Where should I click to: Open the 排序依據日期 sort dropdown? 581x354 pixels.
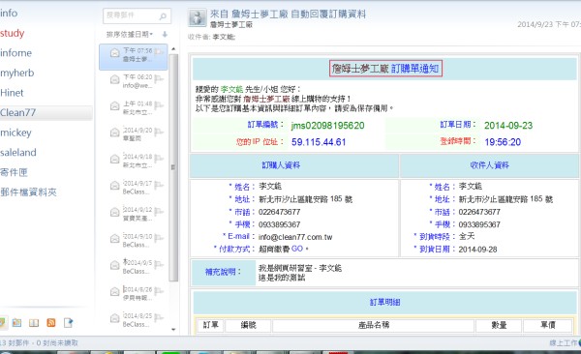130,35
